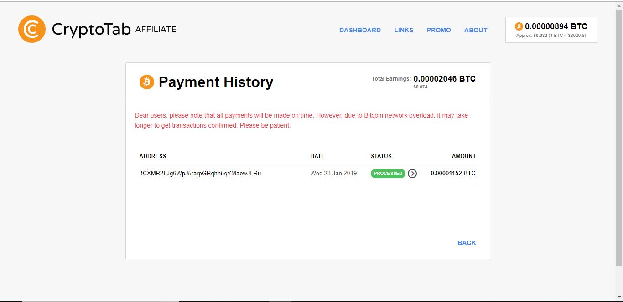Screen dimensions: 623x302
Task: Click the green PROCESSED status badge
Action: [x=388, y=174]
